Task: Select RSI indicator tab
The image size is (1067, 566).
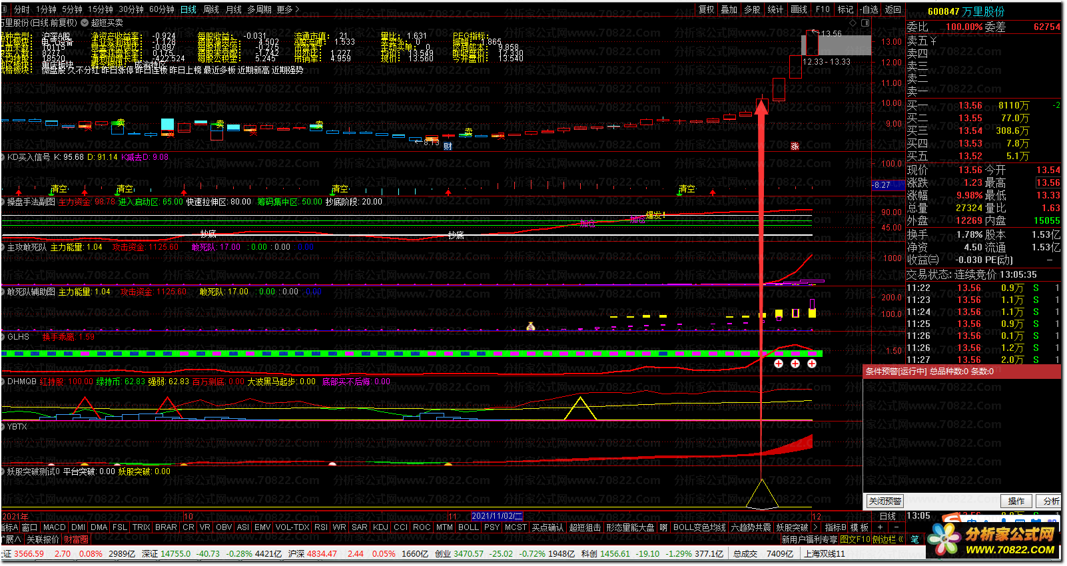Action: point(321,527)
